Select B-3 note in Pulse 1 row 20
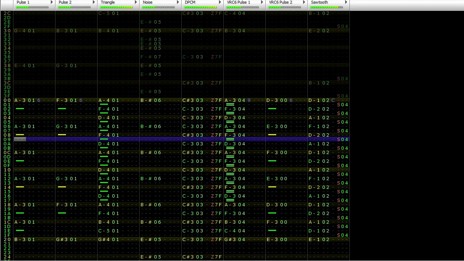 point(20,240)
